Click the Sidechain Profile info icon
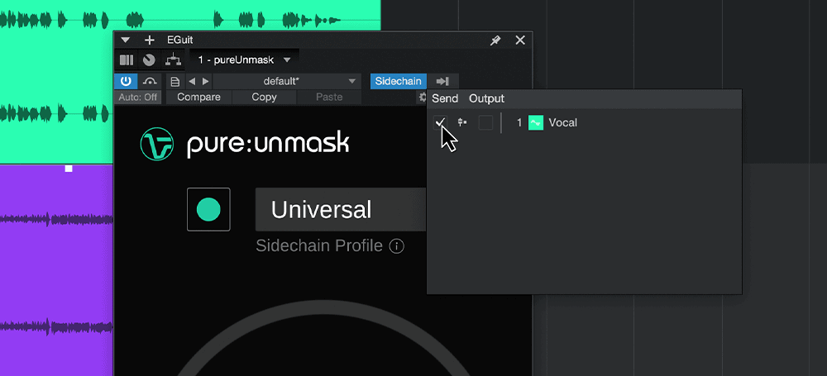This screenshot has height=376, width=827. pos(397,245)
